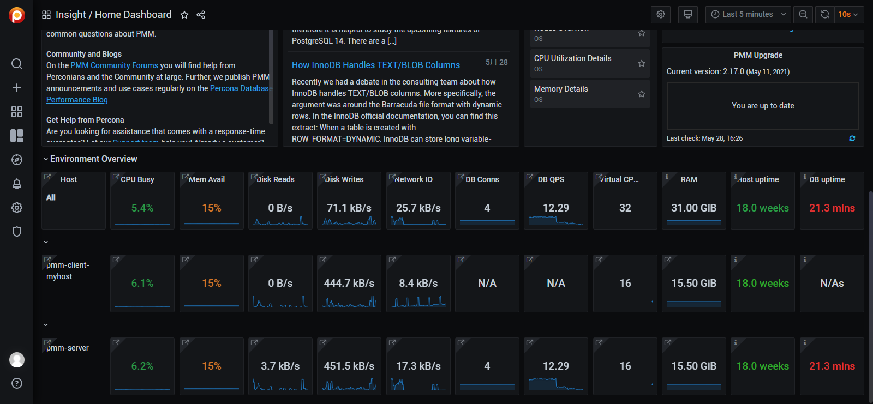Open the Configuration gear in sidebar
The image size is (873, 404).
(x=17, y=208)
